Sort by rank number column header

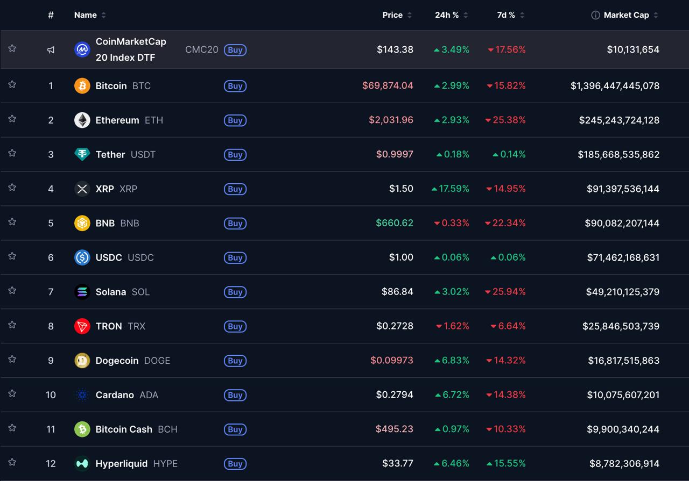pos(51,15)
